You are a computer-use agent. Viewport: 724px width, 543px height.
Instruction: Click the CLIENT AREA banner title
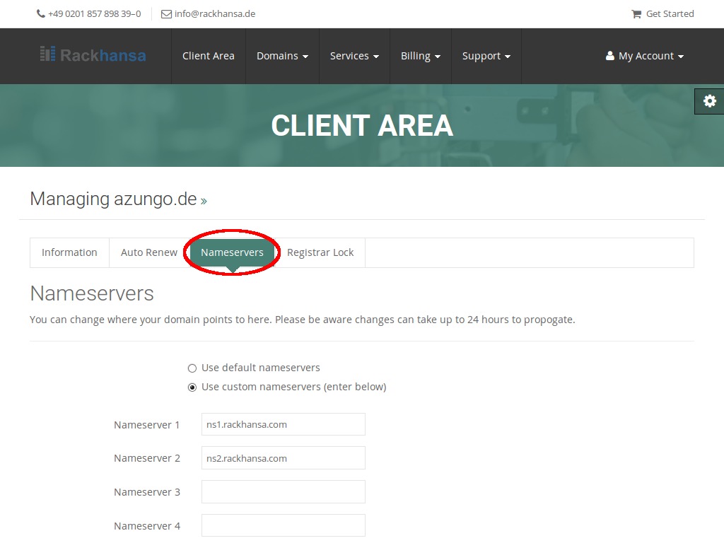[362, 126]
